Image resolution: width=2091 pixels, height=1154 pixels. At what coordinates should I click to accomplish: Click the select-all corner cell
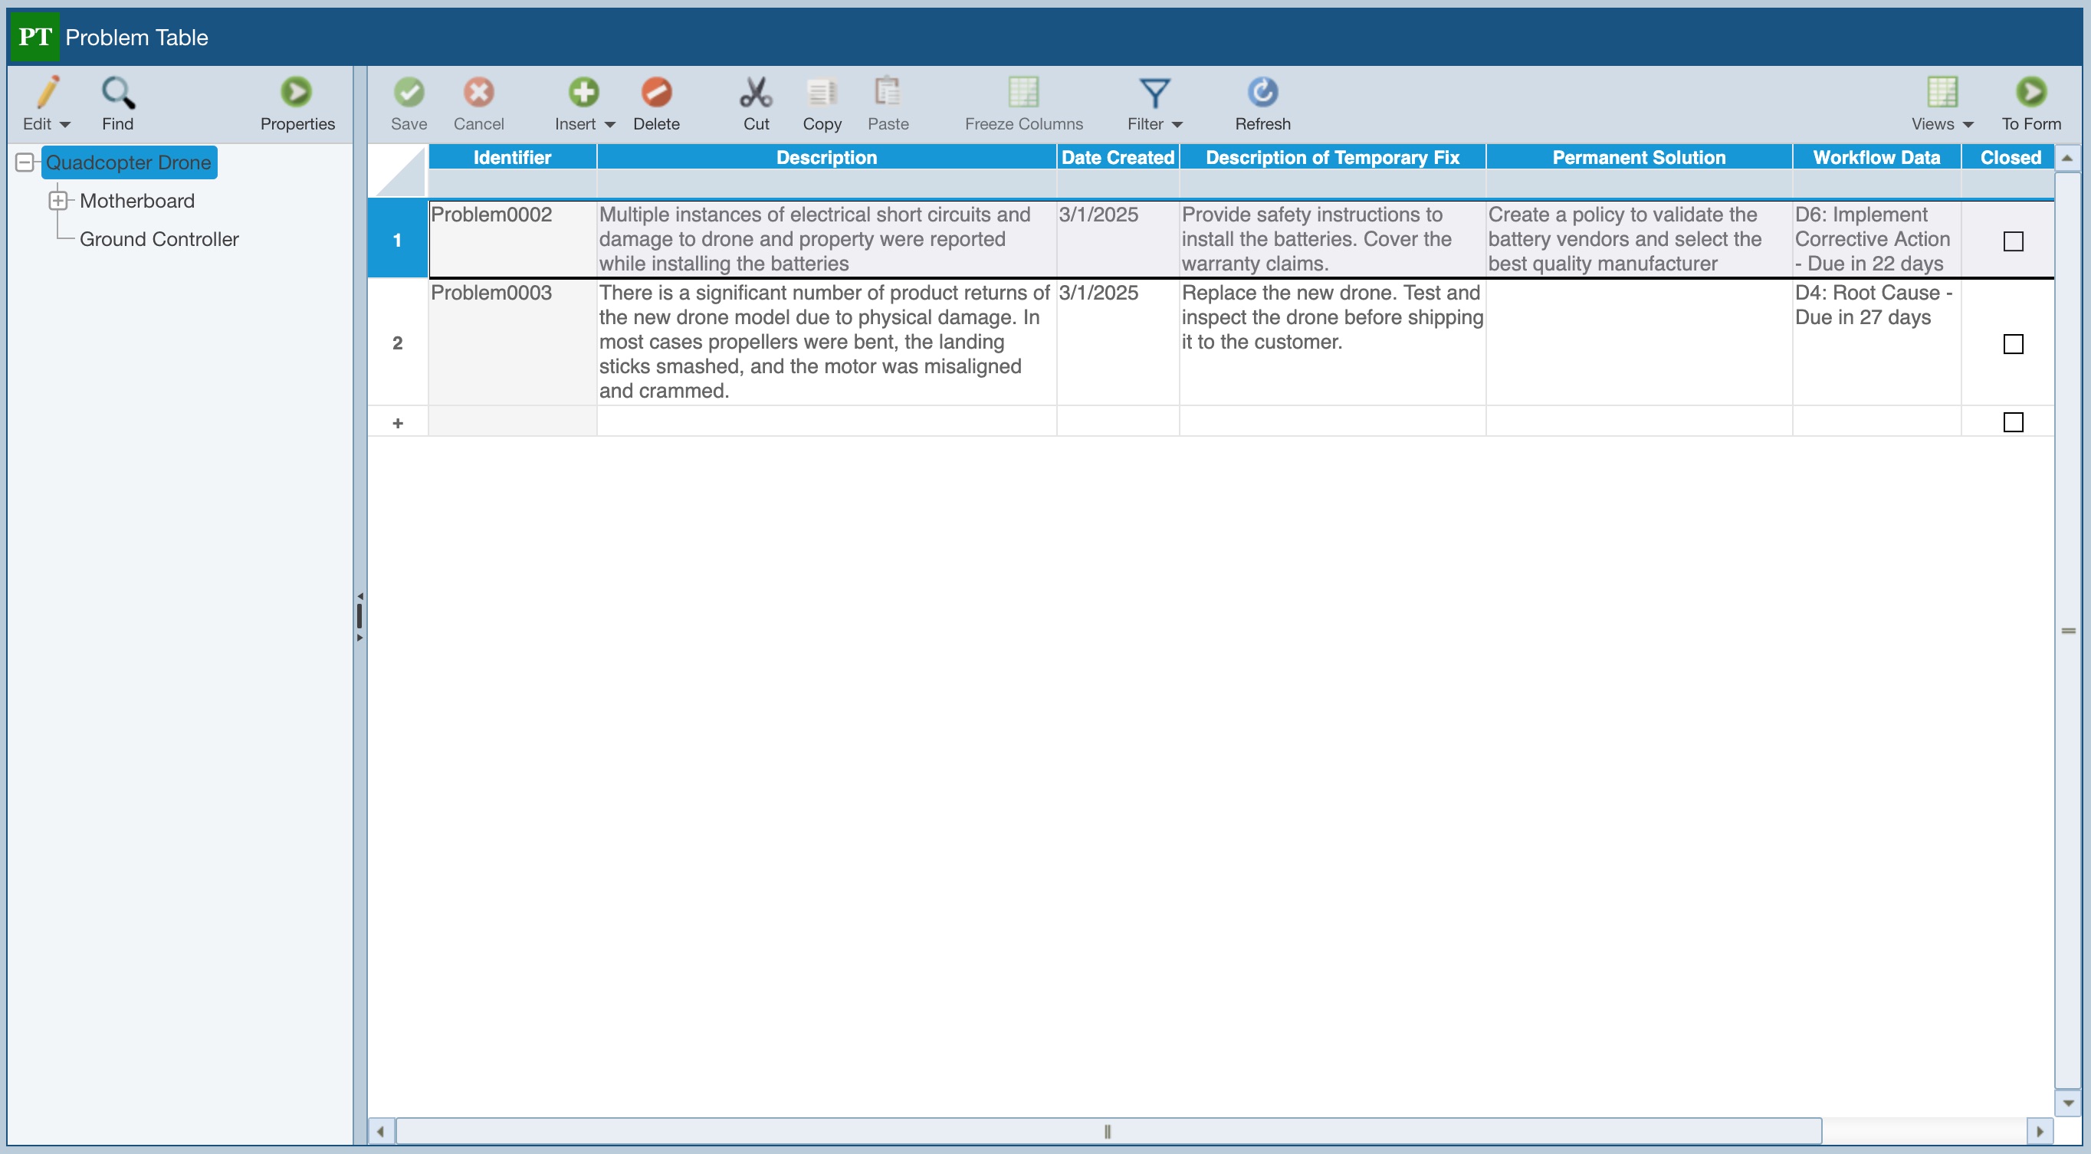coord(398,171)
